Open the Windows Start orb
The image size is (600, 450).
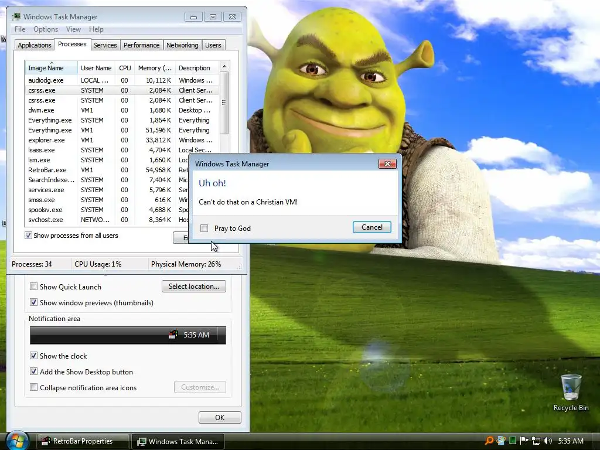17,441
